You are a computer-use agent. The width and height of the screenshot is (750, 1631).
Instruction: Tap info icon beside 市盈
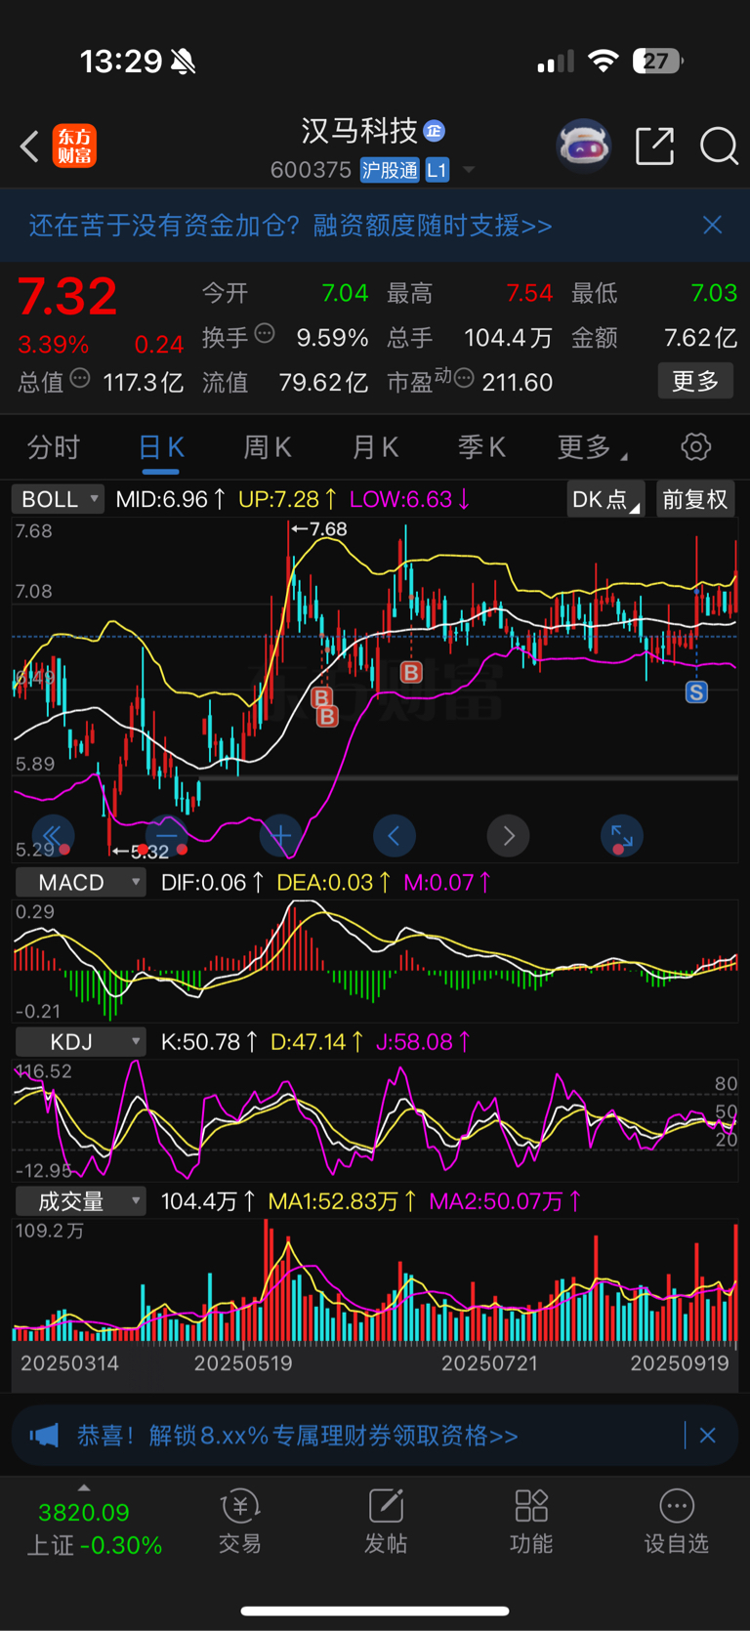464,378
